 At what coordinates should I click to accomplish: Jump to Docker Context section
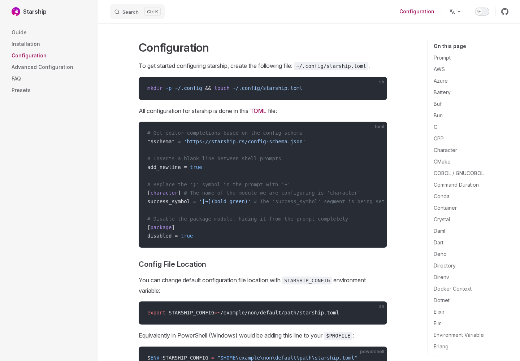[x=452, y=289]
